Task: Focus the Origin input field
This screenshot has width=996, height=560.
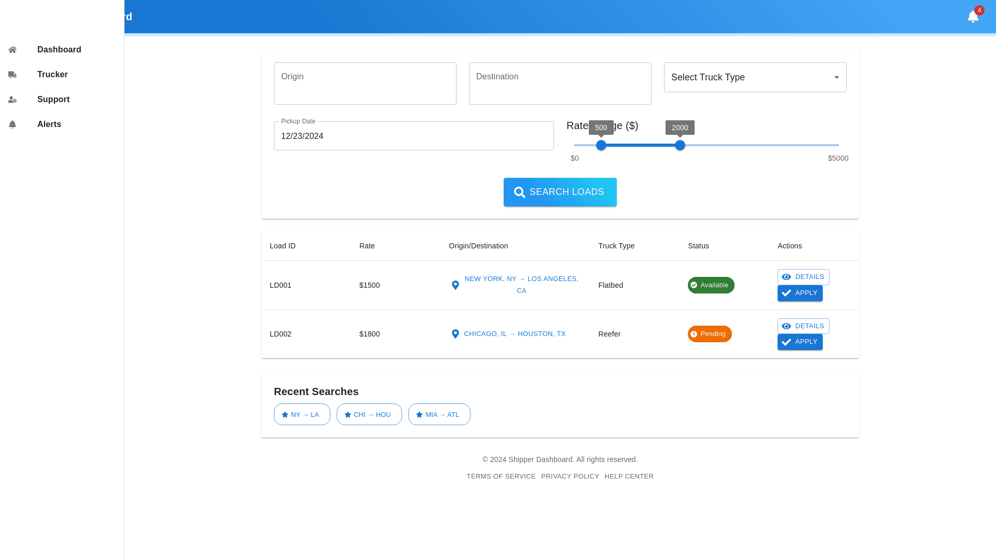Action: point(365,83)
